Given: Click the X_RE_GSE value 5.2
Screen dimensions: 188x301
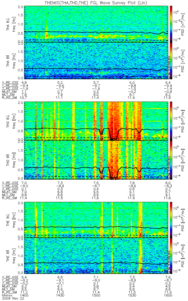Looking at the screenshot, I should [60, 83].
